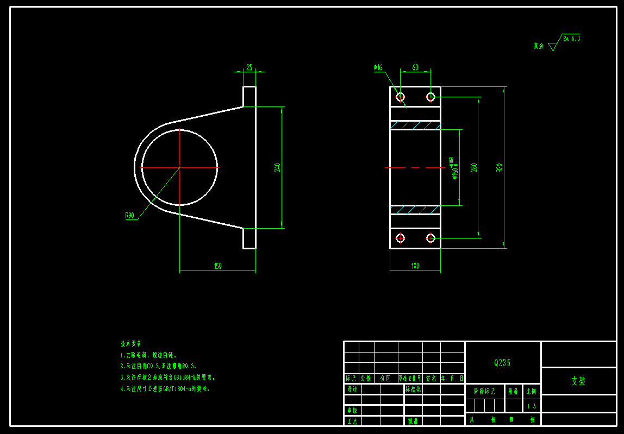
Task: Click the R90 radius label
Action: tap(130, 216)
